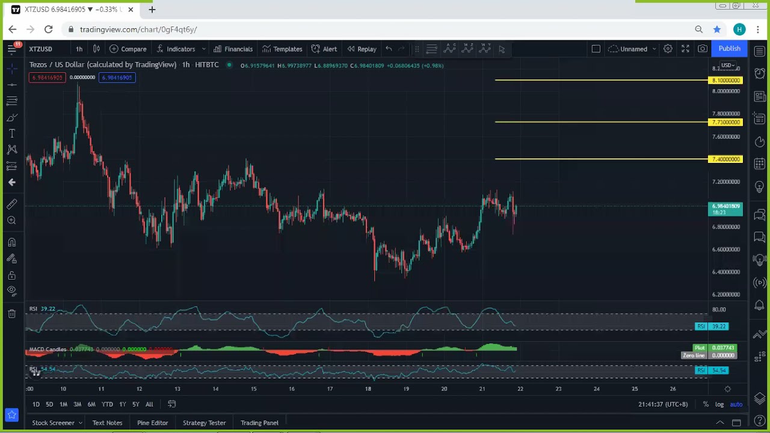The height and width of the screenshot is (433, 770).
Task: Click the blue favorites star button
Action: (11, 415)
